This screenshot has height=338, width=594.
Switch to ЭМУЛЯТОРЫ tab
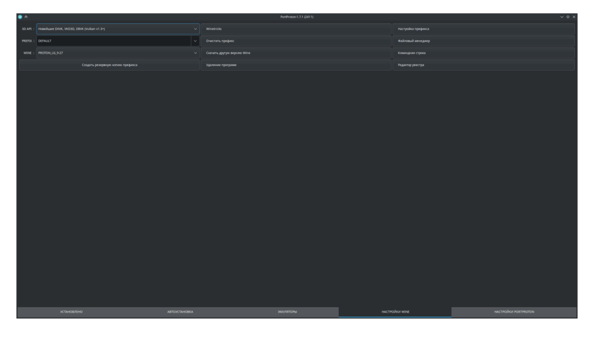pos(287,312)
